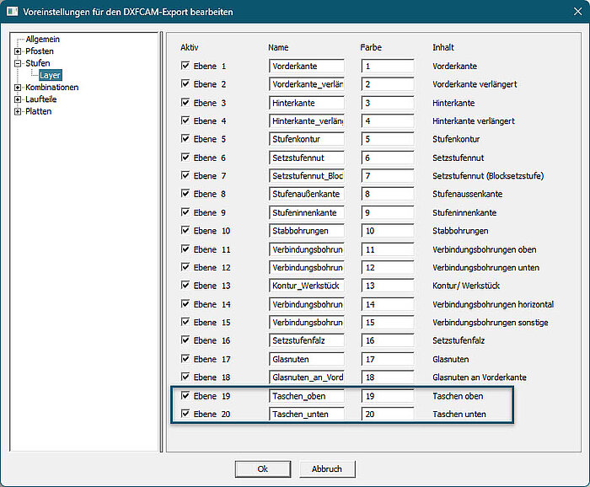Select the Platten tree label
This screenshot has width=590, height=487.
pos(39,111)
